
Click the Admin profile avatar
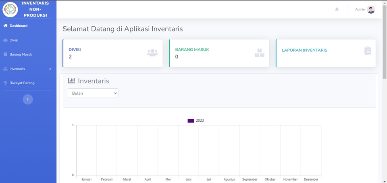click(371, 9)
